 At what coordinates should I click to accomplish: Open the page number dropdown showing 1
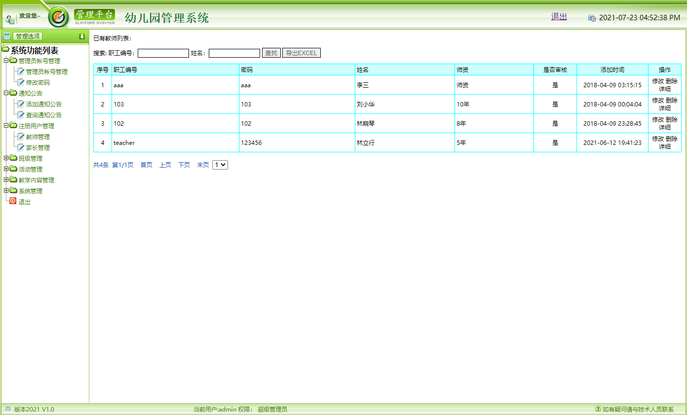(x=220, y=165)
